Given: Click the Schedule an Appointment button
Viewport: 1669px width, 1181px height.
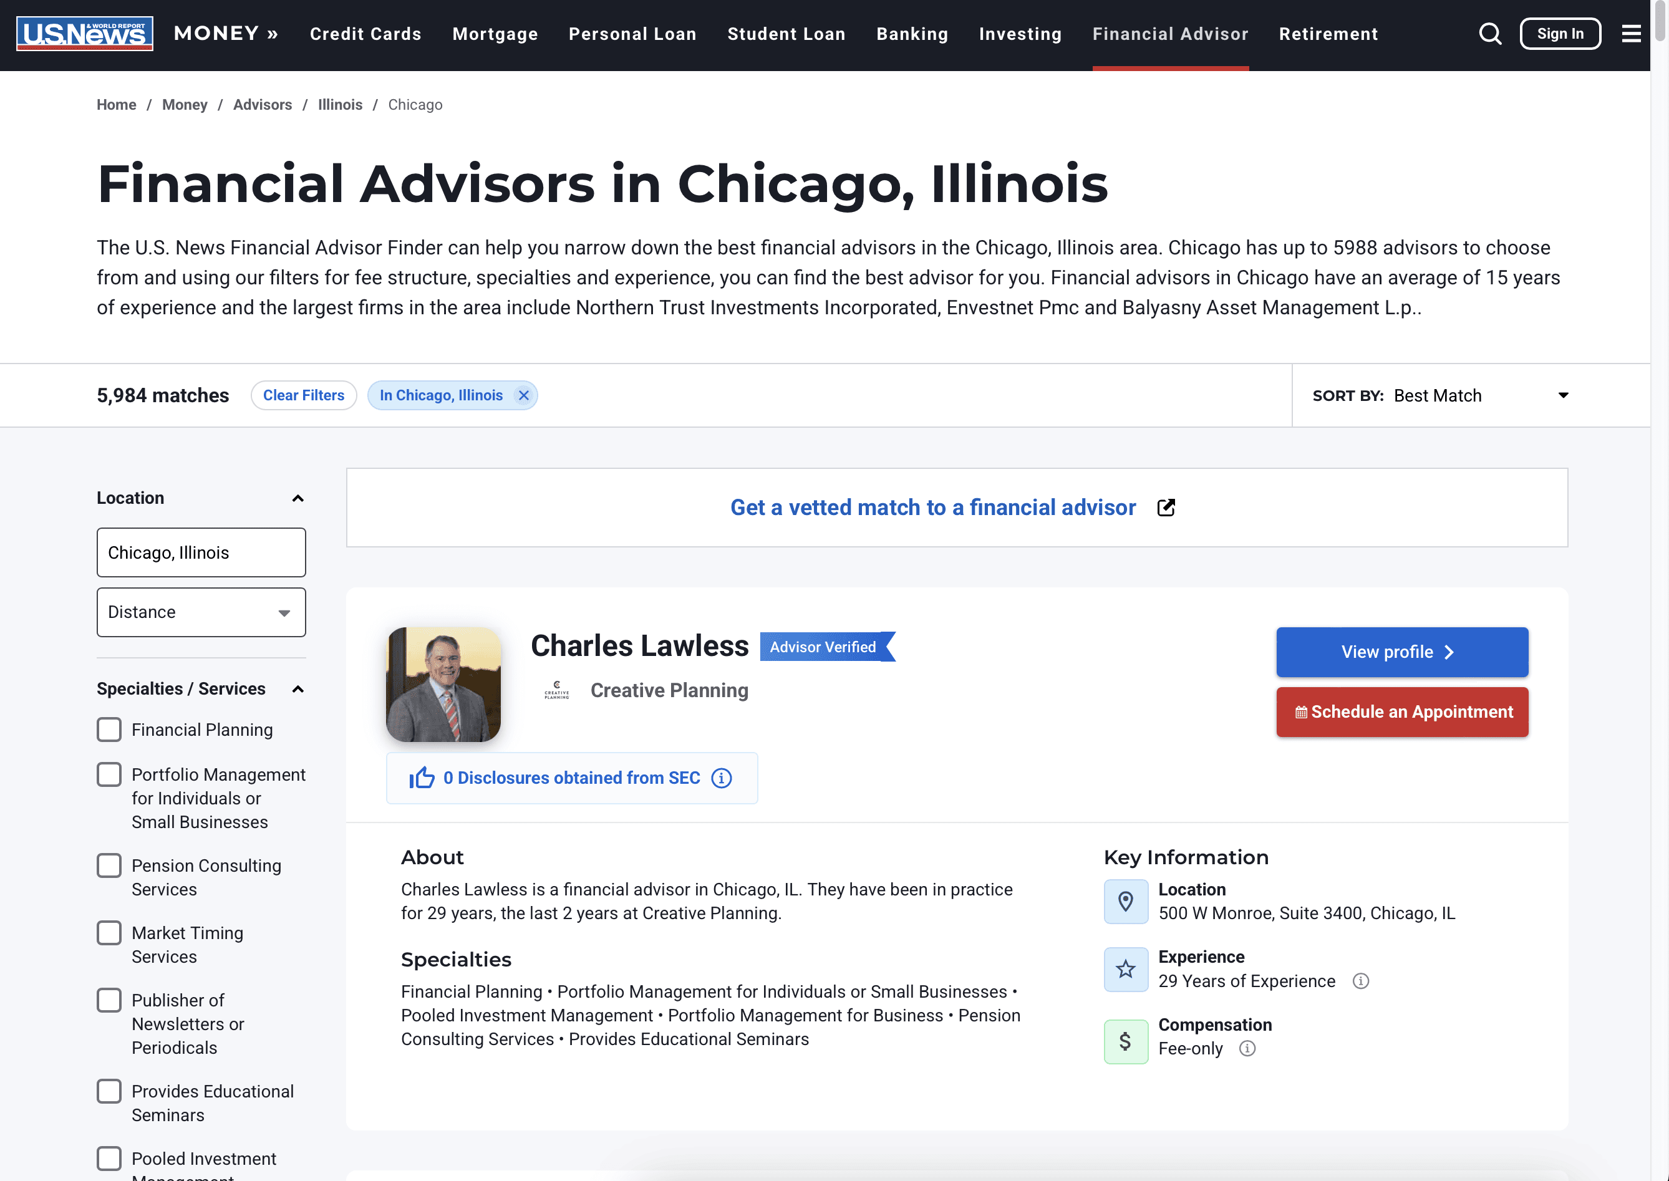Looking at the screenshot, I should (x=1401, y=712).
